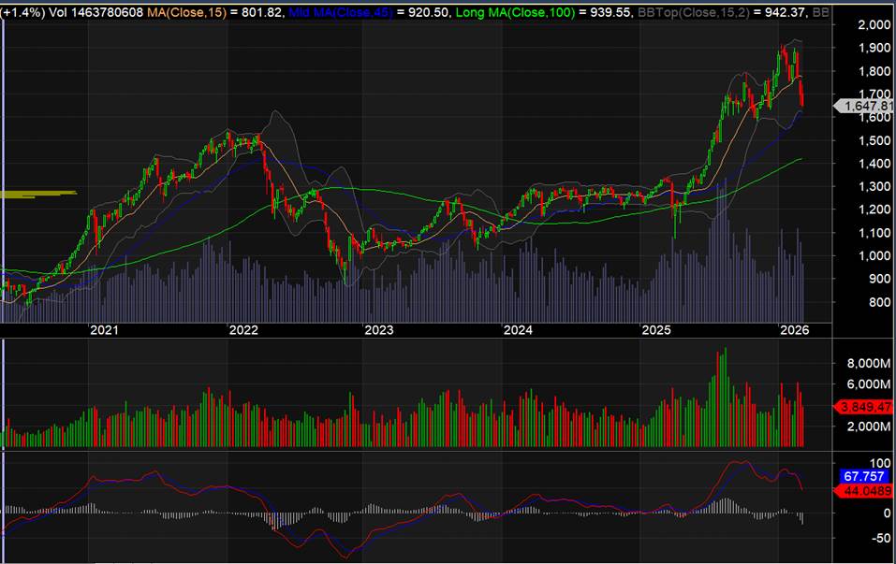Click the 2021 label on time axis
The image size is (896, 564).
tap(103, 330)
